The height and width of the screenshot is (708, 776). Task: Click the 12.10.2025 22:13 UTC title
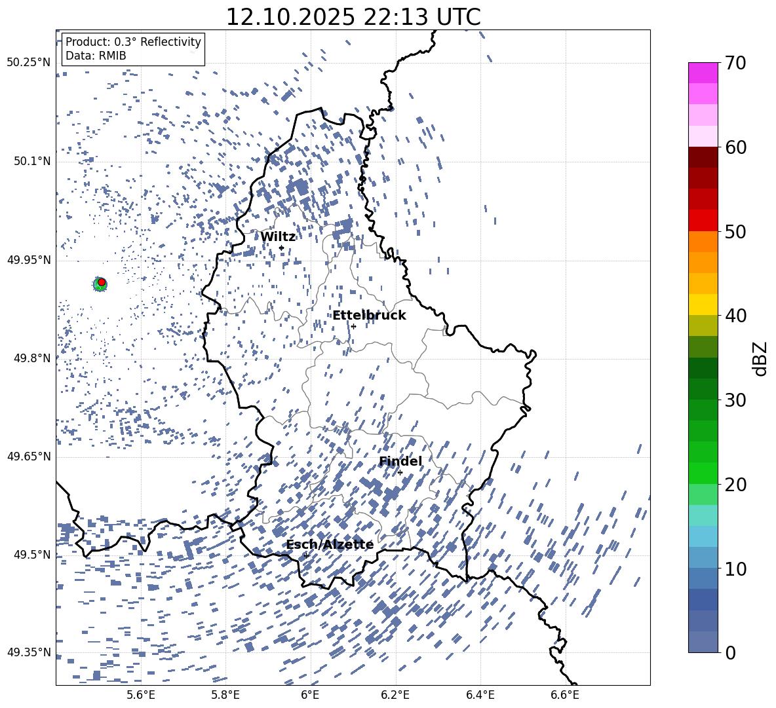tap(353, 17)
